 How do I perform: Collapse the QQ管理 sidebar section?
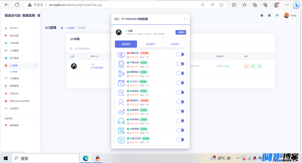tap(20, 65)
